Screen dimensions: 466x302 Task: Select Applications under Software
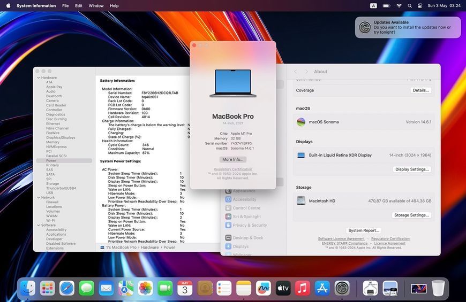56,234
